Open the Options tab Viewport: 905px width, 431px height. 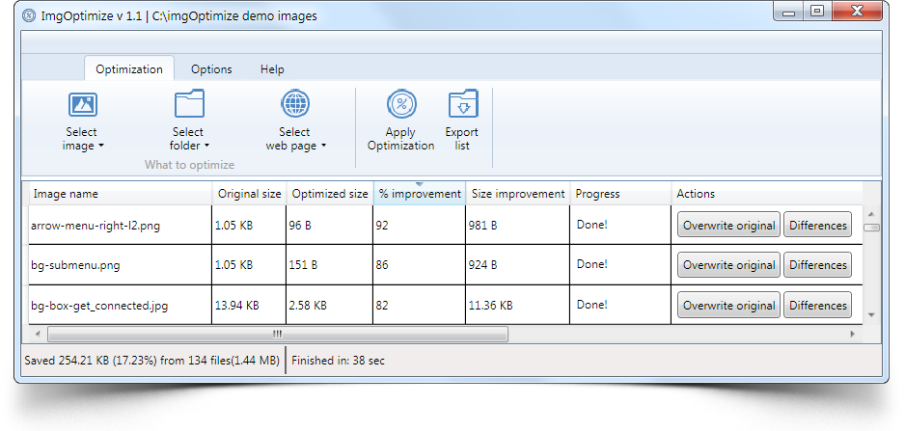[x=211, y=69]
